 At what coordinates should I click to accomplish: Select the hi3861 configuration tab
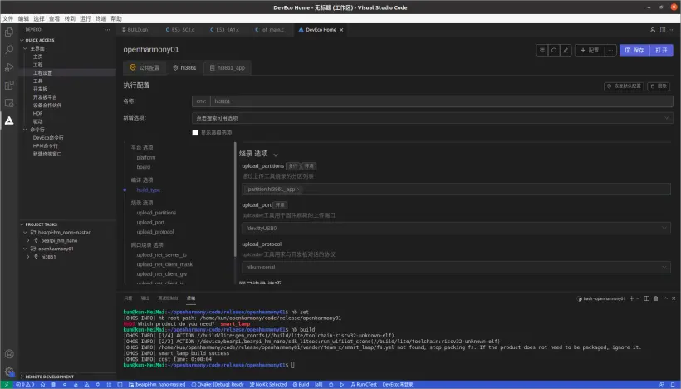pos(184,68)
